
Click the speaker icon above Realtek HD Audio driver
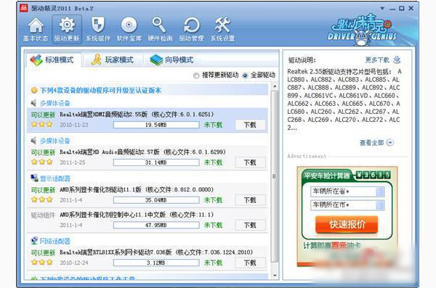[33, 141]
